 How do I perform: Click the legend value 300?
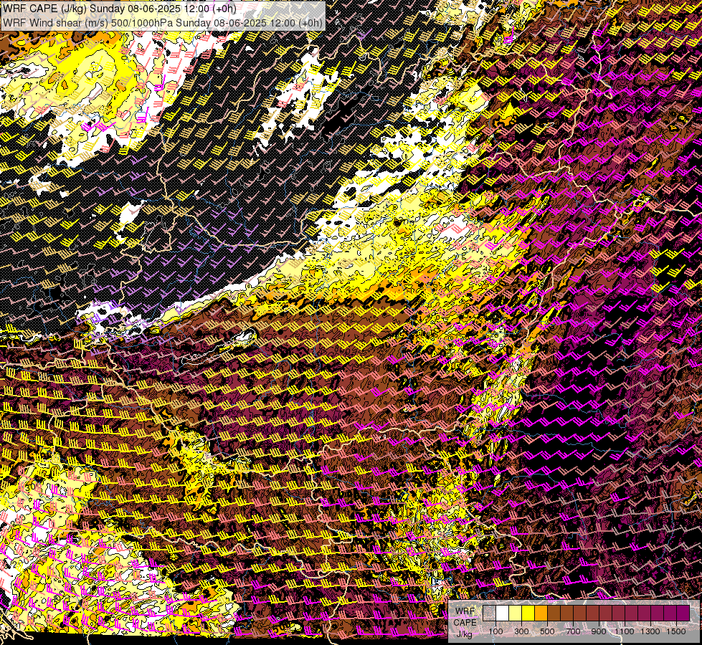[521, 631]
